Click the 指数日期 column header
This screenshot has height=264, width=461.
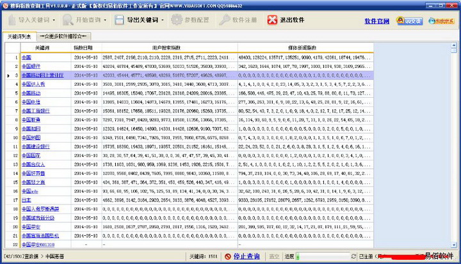coord(86,47)
